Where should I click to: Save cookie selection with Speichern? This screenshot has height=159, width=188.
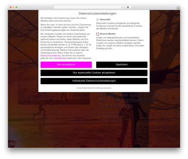pos(122,65)
